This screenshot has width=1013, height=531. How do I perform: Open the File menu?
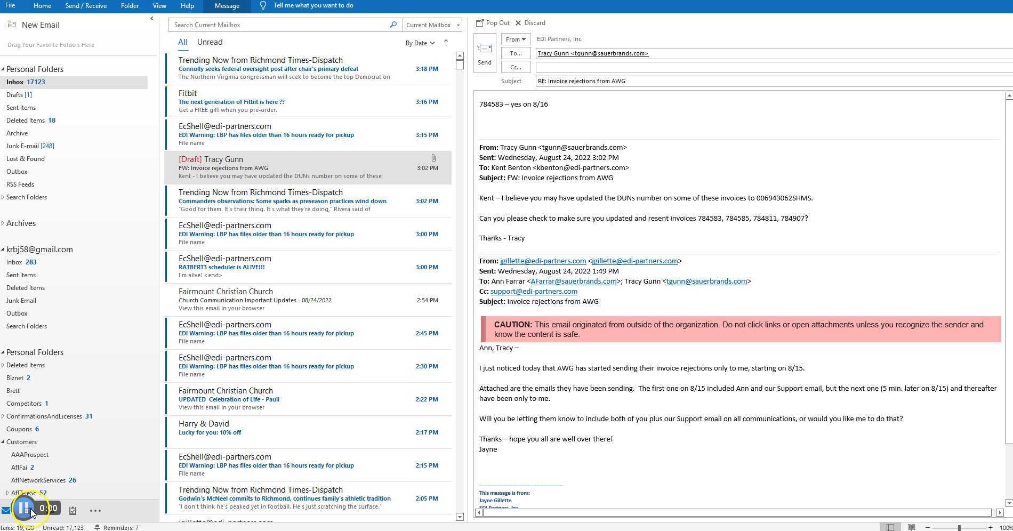[x=9, y=5]
